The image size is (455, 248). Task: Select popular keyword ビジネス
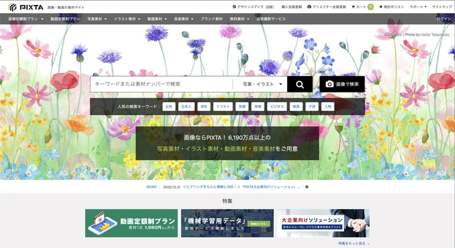(x=277, y=107)
